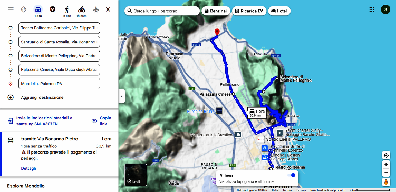The height and width of the screenshot is (192, 396).
Task: Toggle the Rilievo terrain switch
Action: 291,175
